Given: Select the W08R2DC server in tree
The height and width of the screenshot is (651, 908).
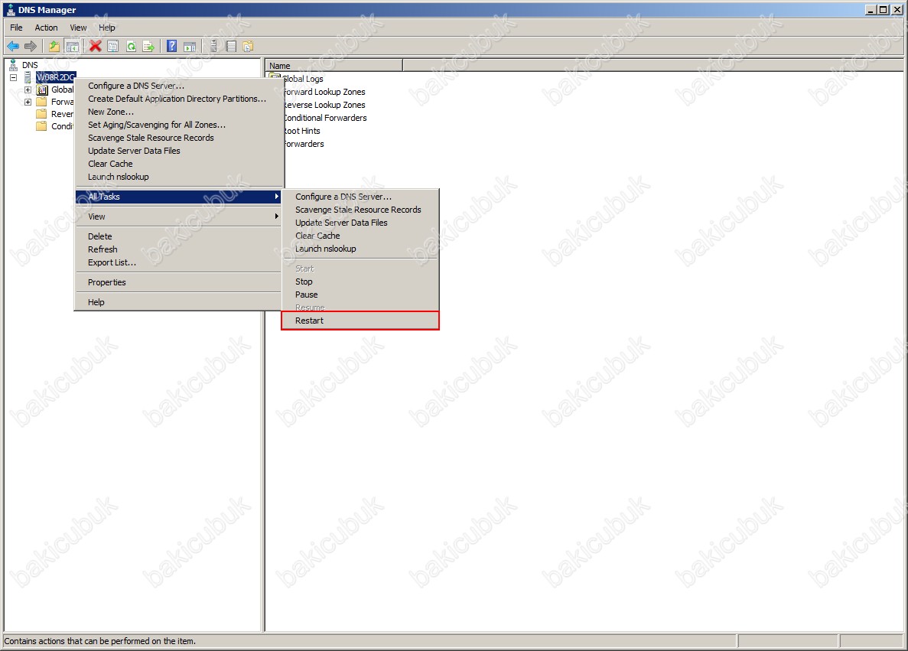Looking at the screenshot, I should [56, 77].
